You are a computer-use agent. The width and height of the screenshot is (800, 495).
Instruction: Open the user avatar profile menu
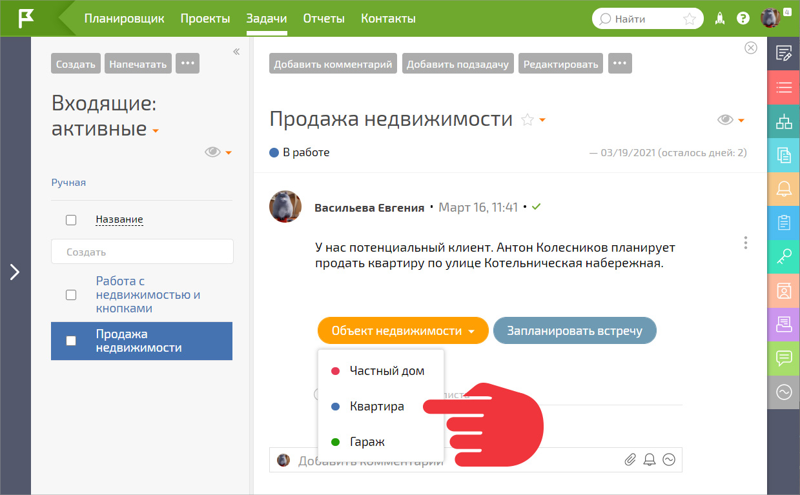point(771,18)
